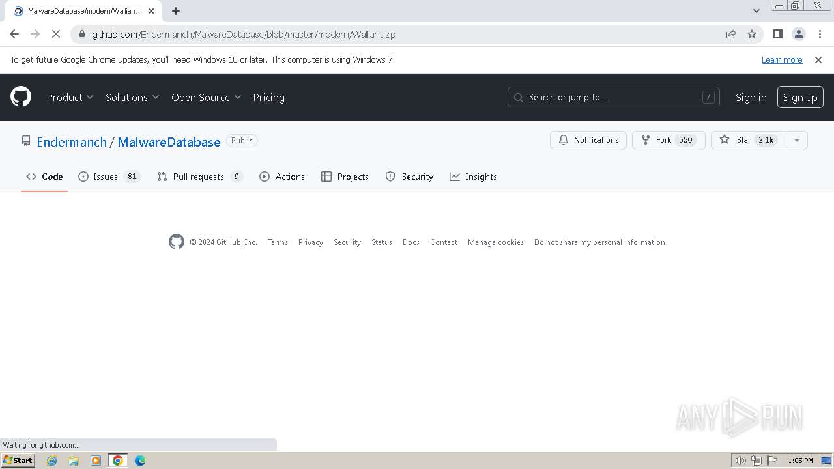Open the volume speaker tray icon
The width and height of the screenshot is (834, 469).
pyautogui.click(x=741, y=461)
